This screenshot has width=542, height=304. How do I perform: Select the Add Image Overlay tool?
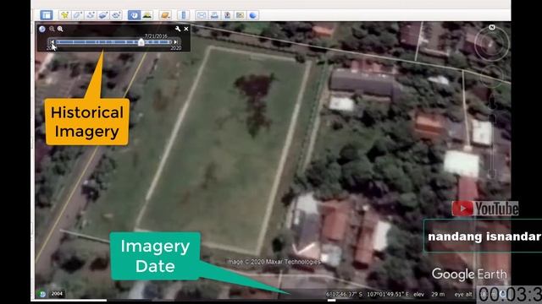tap(103, 15)
